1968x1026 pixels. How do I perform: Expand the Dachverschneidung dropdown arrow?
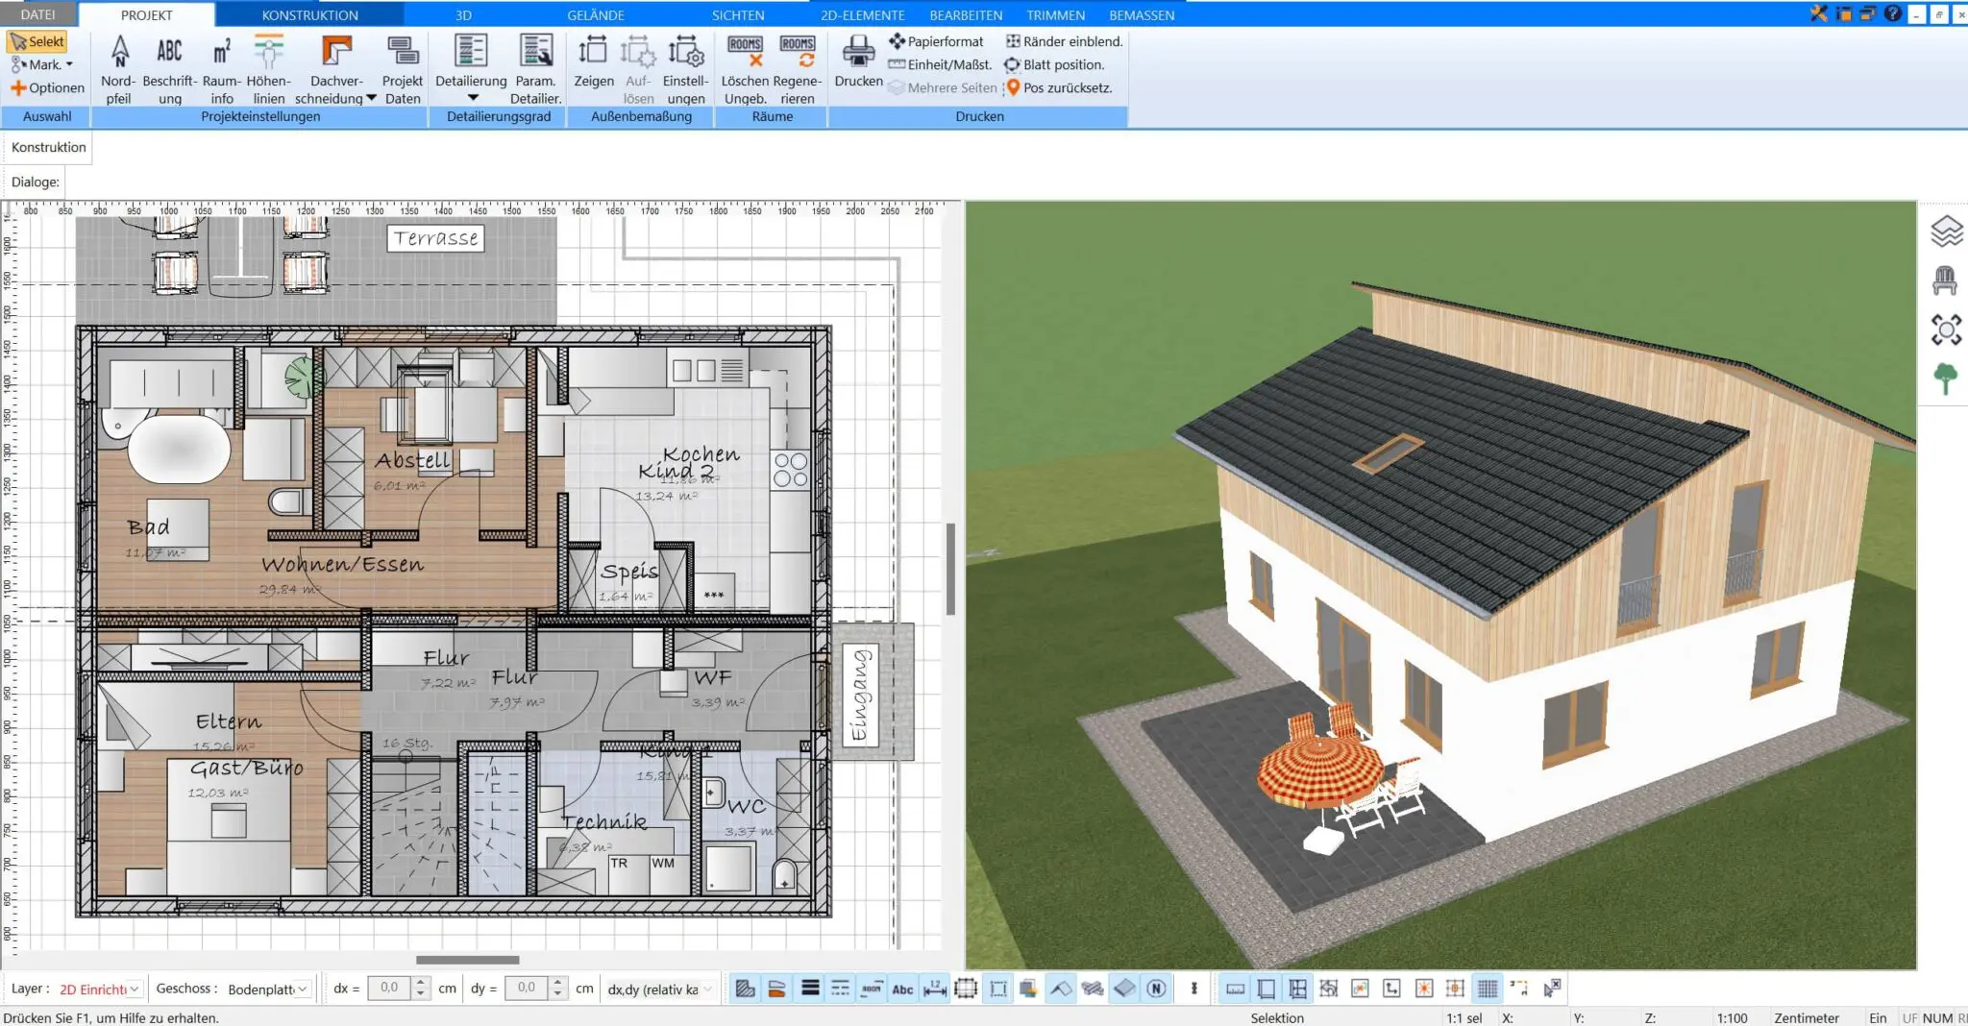click(x=369, y=96)
